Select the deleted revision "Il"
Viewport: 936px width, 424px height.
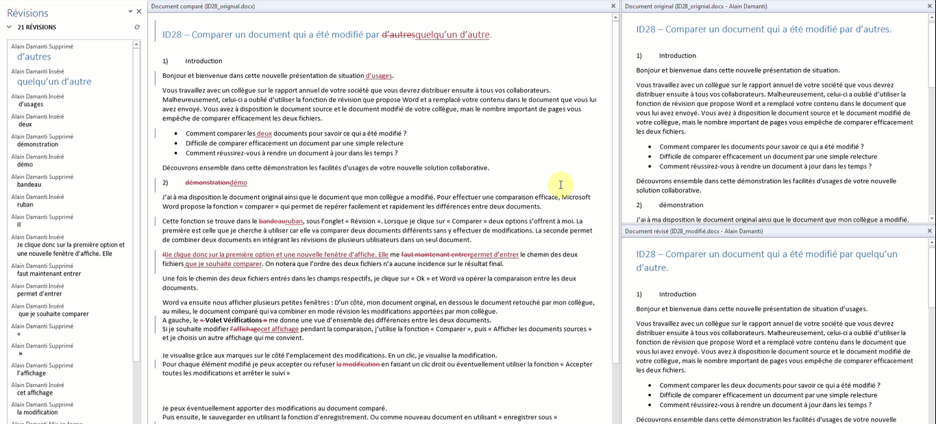click(19, 224)
